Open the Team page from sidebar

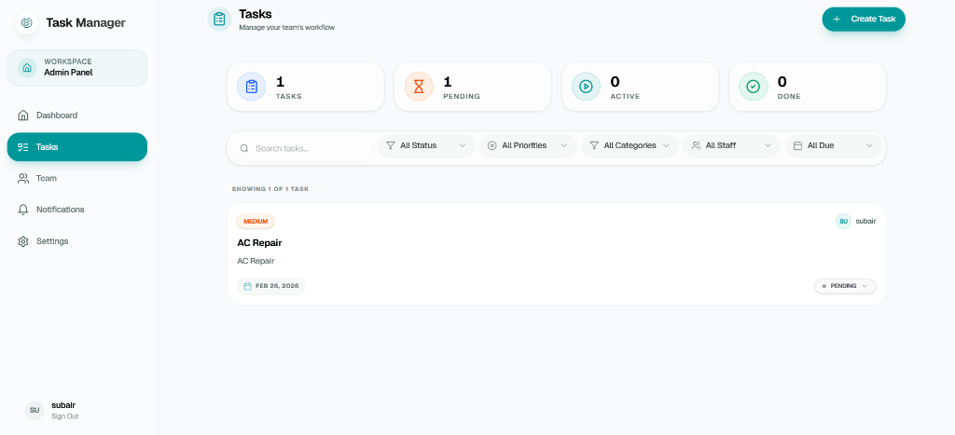[x=47, y=178]
